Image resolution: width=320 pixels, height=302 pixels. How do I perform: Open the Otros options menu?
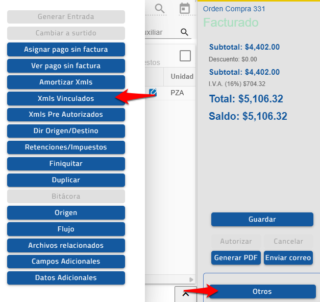(262, 291)
